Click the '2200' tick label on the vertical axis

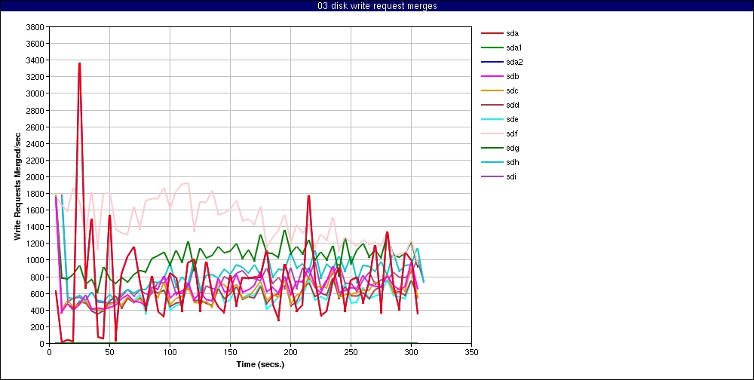tap(36, 160)
